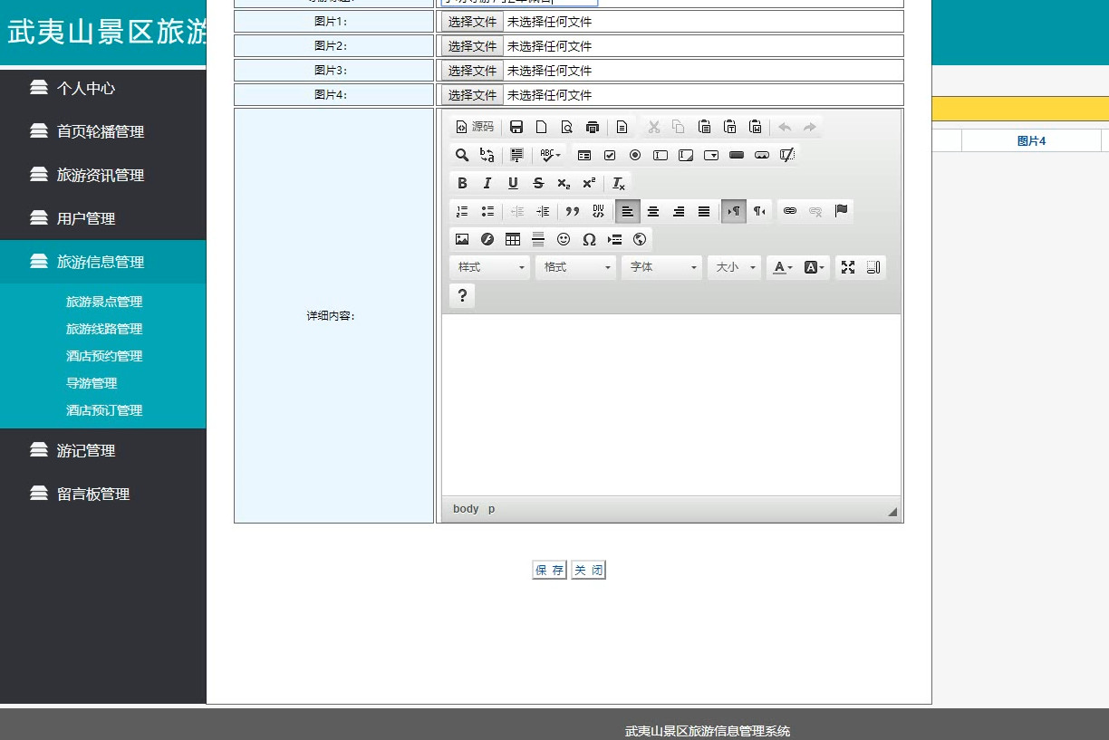Toggle Superscript formatting
Viewport: 1109px width, 740px height.
coord(589,183)
